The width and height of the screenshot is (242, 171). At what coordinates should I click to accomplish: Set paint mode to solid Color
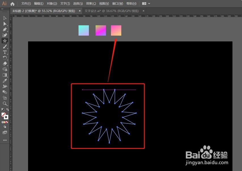(x=3, y=122)
